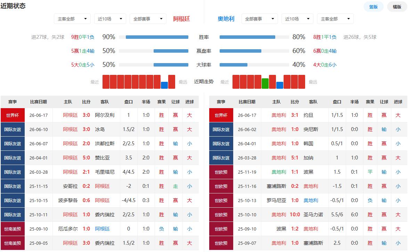Click Argentina's 胜率 progress bar

pyautogui.click(x=154, y=37)
